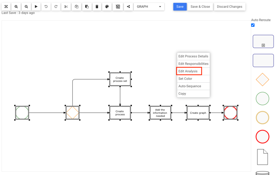Click the blue Save button
The height and width of the screenshot is (175, 277).
180,7
